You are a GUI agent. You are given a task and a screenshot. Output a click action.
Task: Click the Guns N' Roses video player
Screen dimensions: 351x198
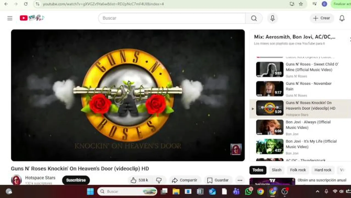[x=128, y=95]
